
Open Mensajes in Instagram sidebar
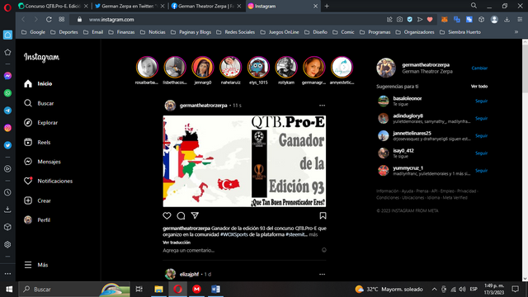click(x=42, y=162)
